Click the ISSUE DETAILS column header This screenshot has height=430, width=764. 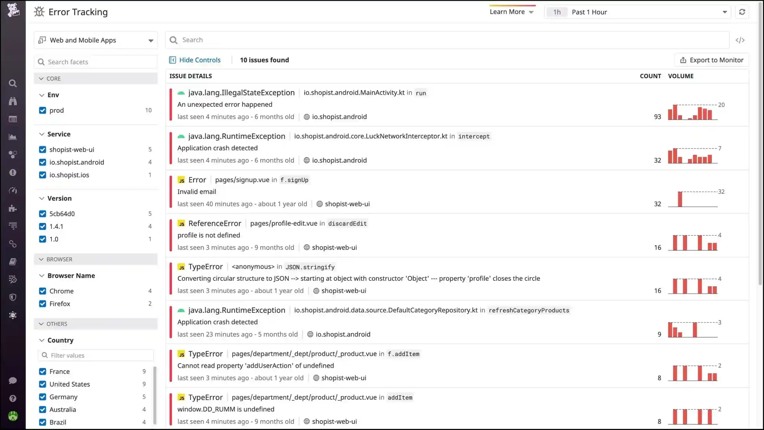point(191,76)
